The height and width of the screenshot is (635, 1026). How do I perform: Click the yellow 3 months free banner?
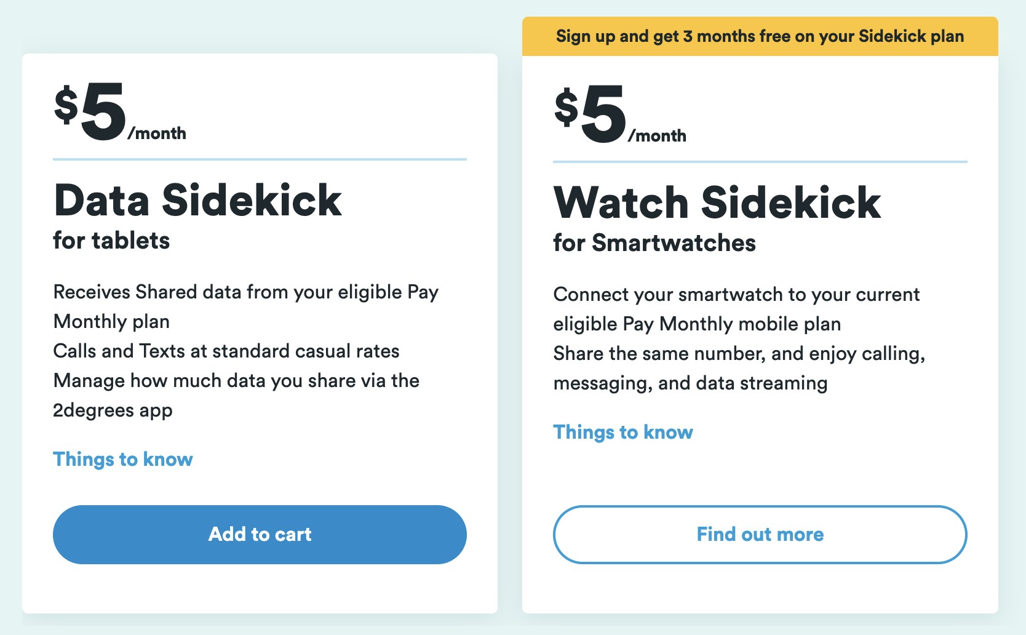pos(760,36)
